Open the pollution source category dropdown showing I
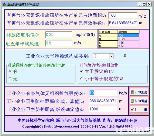Image resolution: width=154 pixels, height=136 pixels. pos(111,56)
